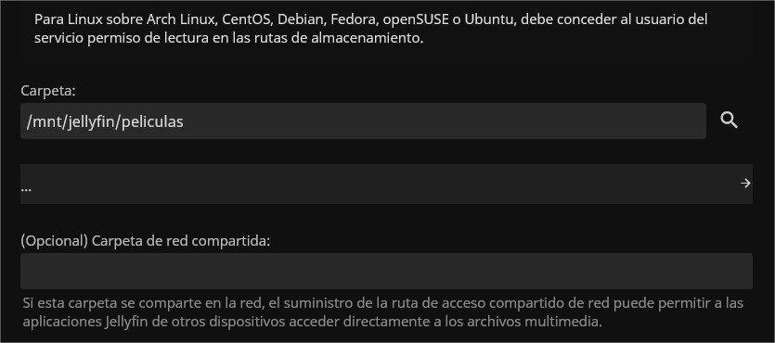Focus the Carpeta path input field
775x343 pixels.
point(363,121)
